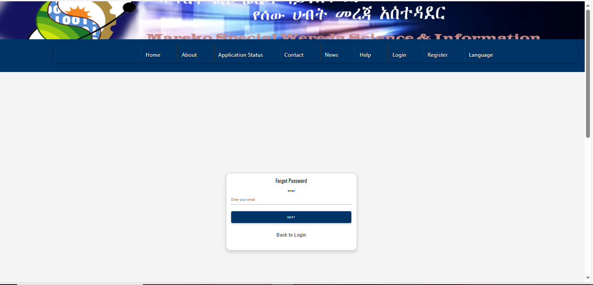Open the Register page
The image size is (593, 285).
(437, 55)
